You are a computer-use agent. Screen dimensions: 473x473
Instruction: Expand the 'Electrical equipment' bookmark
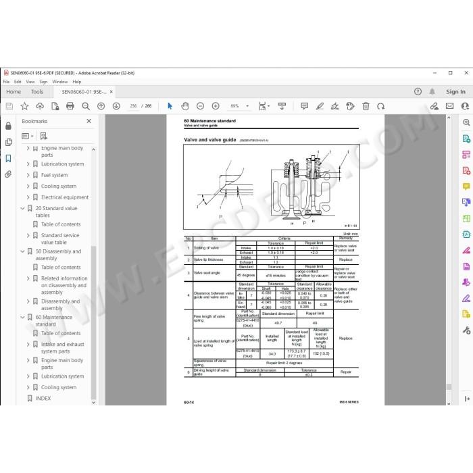click(28, 197)
